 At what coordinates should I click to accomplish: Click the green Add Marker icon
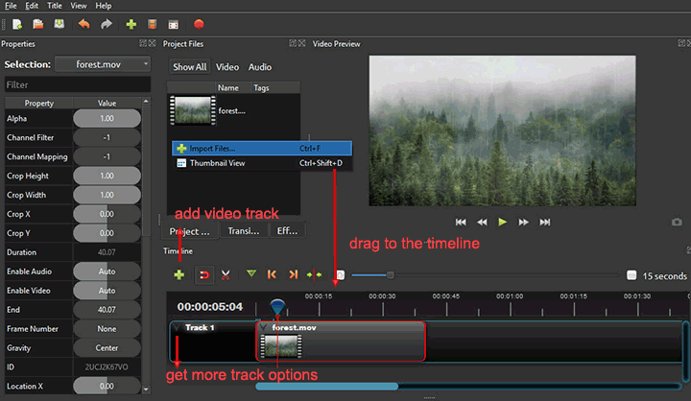[251, 274]
